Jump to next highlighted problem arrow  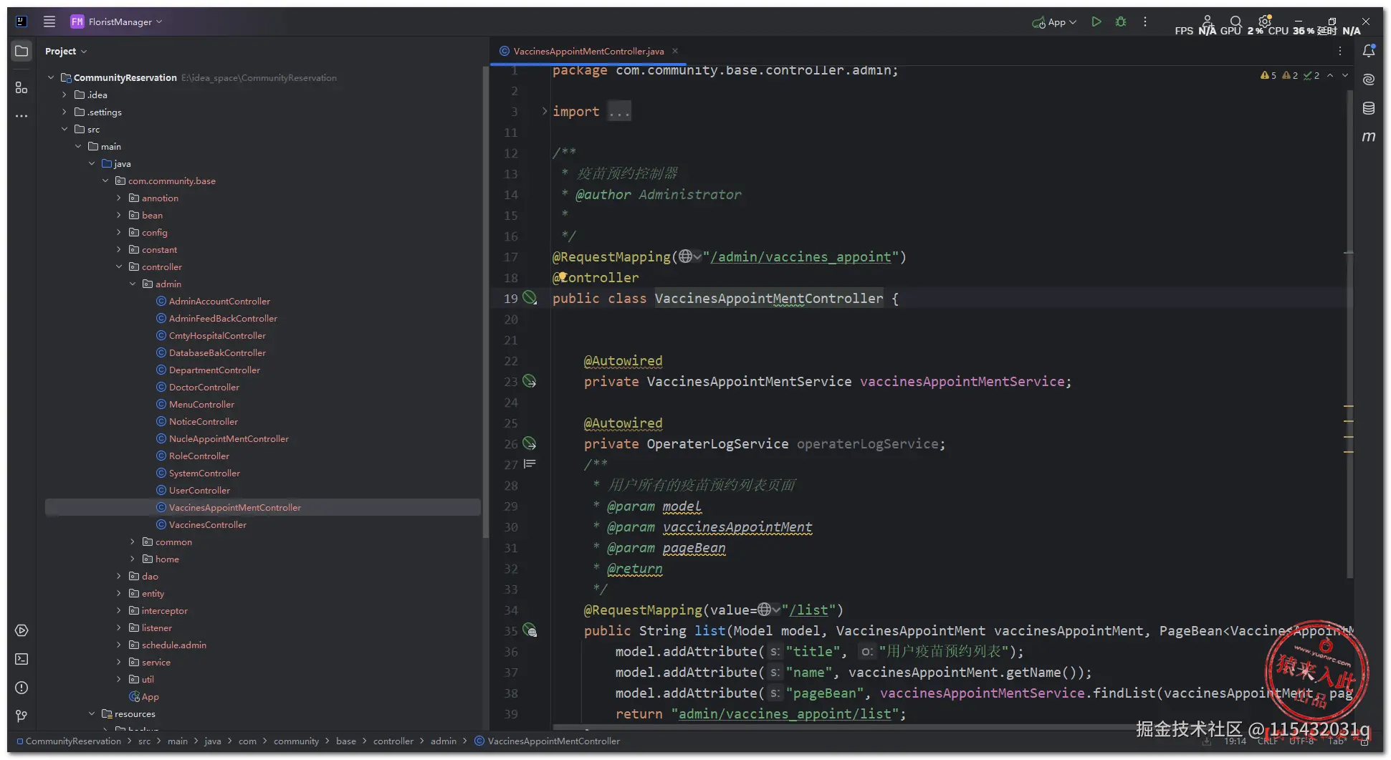point(1345,75)
